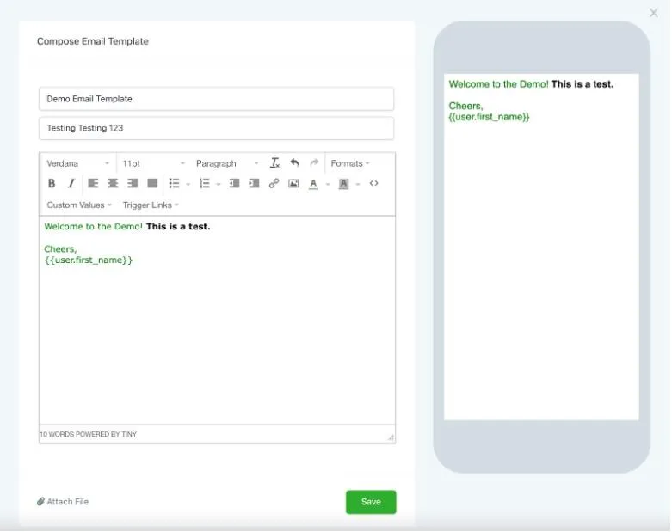
Task: Apply text color with the A icon
Action: (313, 184)
